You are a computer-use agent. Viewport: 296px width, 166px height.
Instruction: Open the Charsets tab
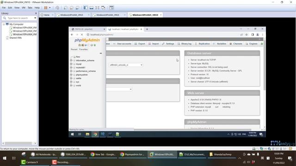pos(236,44)
